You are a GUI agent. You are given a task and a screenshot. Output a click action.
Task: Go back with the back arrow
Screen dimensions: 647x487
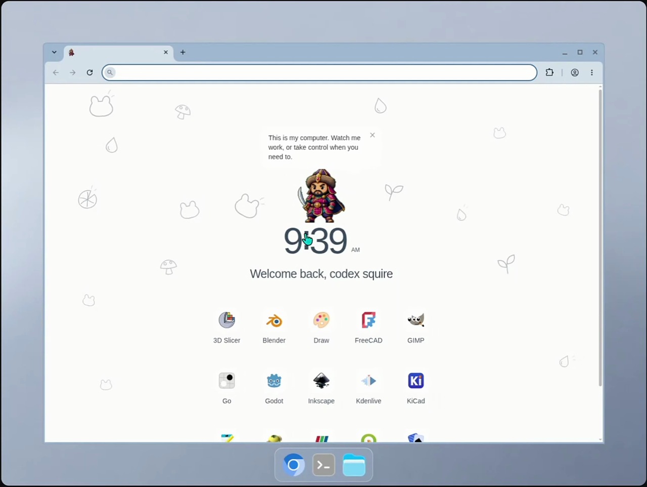(56, 72)
